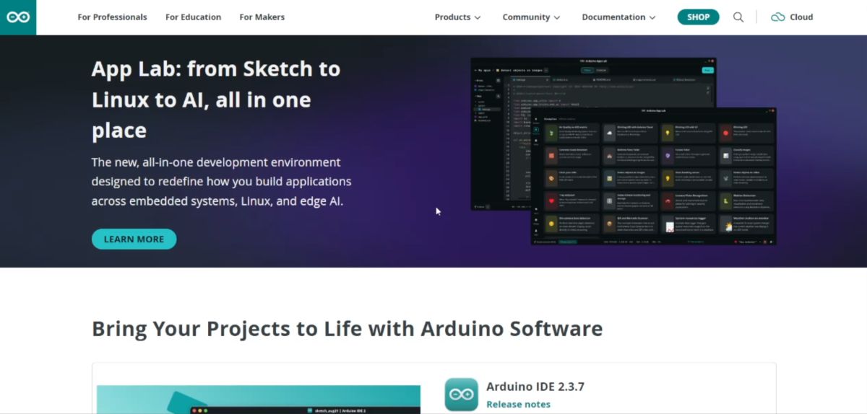
Task: Open the Release notes link
Action: (x=518, y=404)
